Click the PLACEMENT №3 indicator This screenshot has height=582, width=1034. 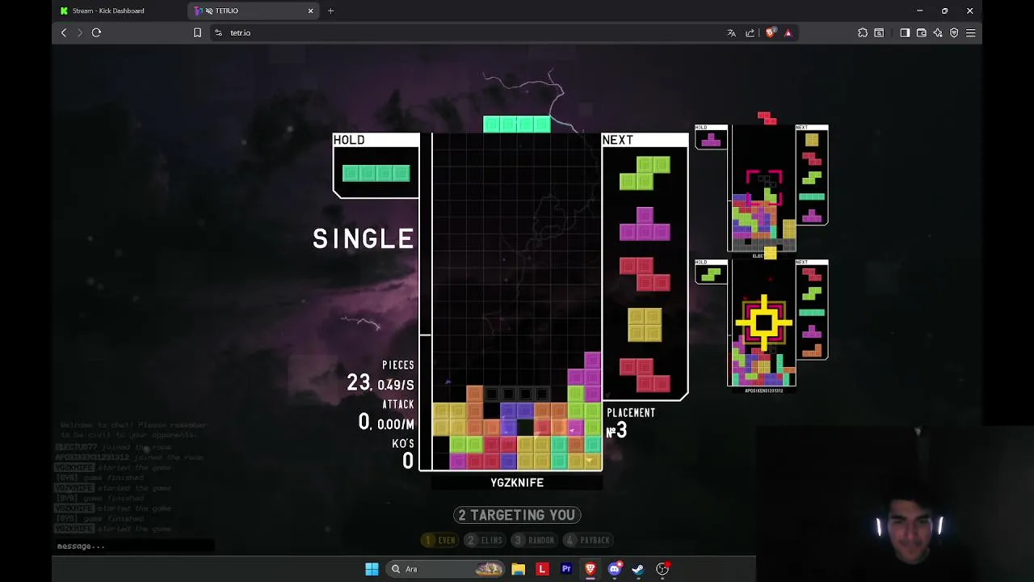[x=630, y=424]
